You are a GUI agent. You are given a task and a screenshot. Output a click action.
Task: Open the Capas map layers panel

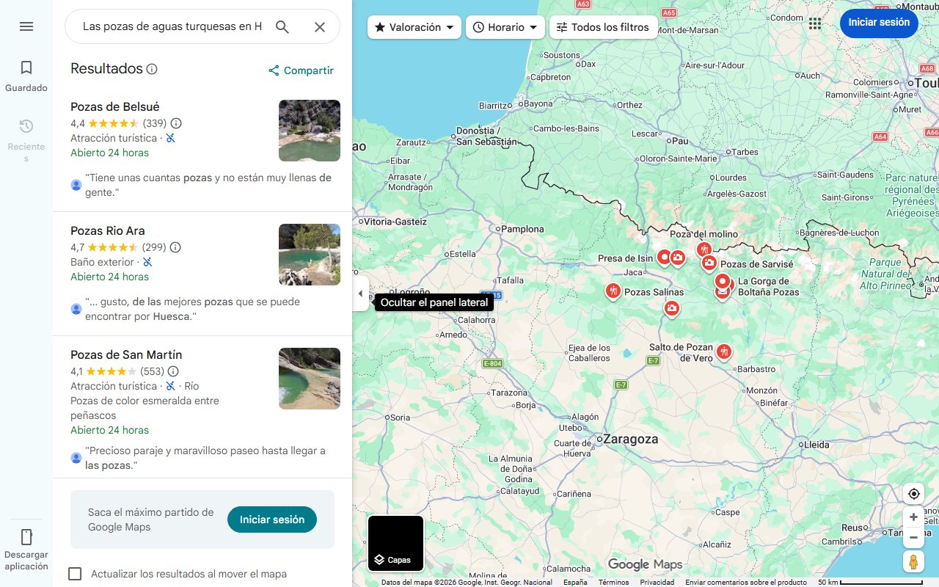point(395,543)
